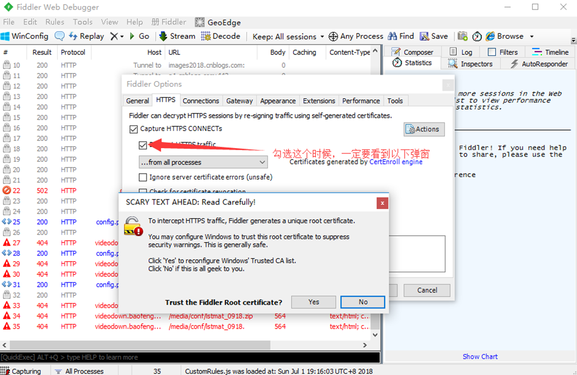Click session list vertical scroll down arrow
The width and height of the screenshot is (577, 375).
click(x=375, y=335)
